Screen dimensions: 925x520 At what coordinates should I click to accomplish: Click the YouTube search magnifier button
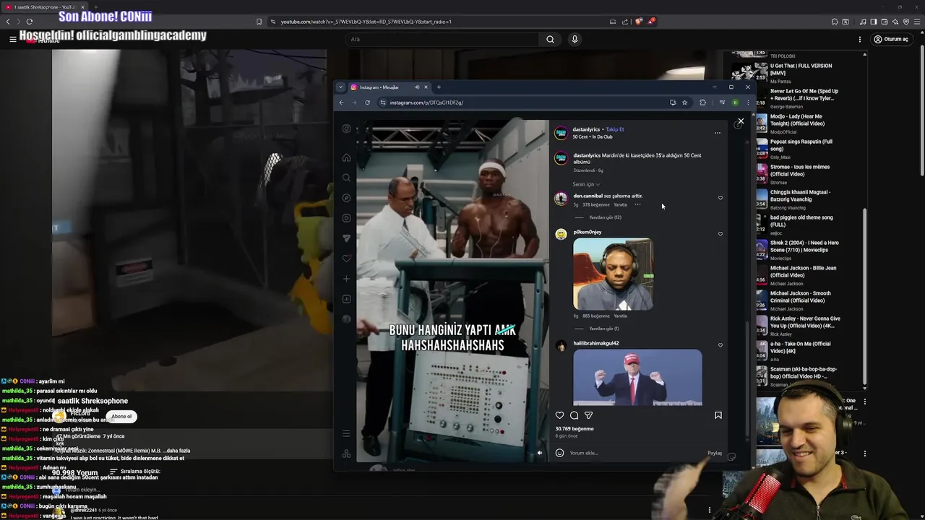pyautogui.click(x=550, y=39)
